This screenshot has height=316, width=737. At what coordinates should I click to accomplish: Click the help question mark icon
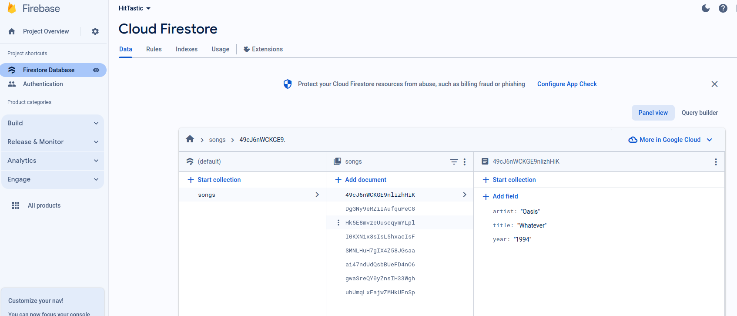[x=723, y=8]
